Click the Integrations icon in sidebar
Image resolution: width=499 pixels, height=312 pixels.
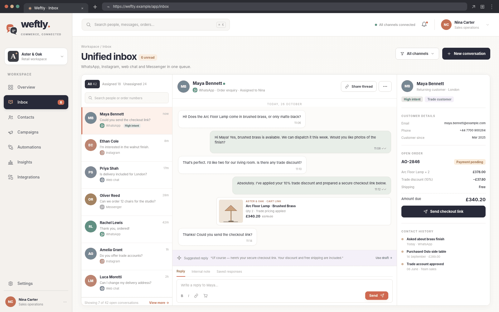coord(11,177)
